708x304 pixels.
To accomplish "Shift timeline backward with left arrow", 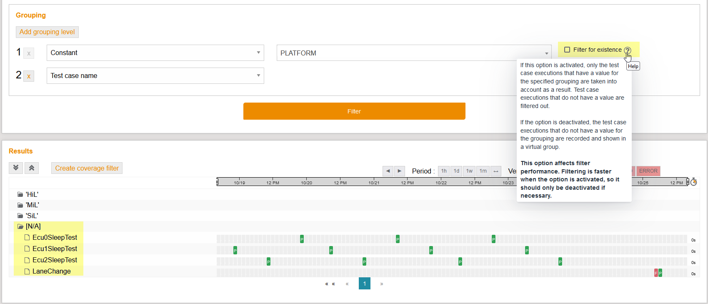I will pos(388,171).
